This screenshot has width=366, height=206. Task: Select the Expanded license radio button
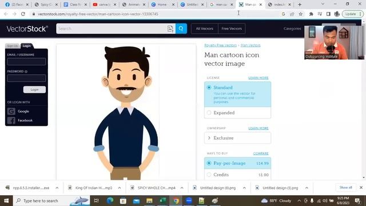pos(209,113)
